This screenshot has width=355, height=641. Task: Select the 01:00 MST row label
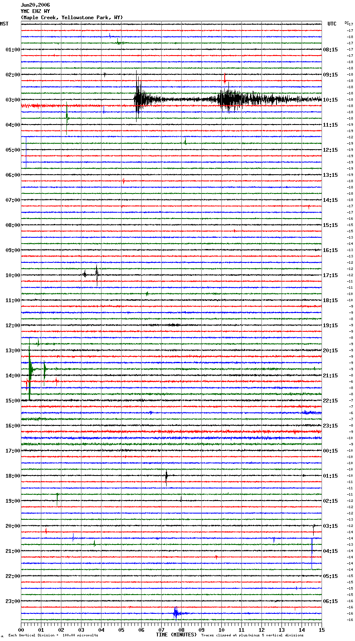13,50
